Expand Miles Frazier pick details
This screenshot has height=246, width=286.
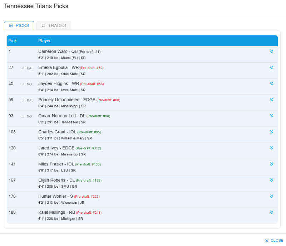[x=272, y=164]
